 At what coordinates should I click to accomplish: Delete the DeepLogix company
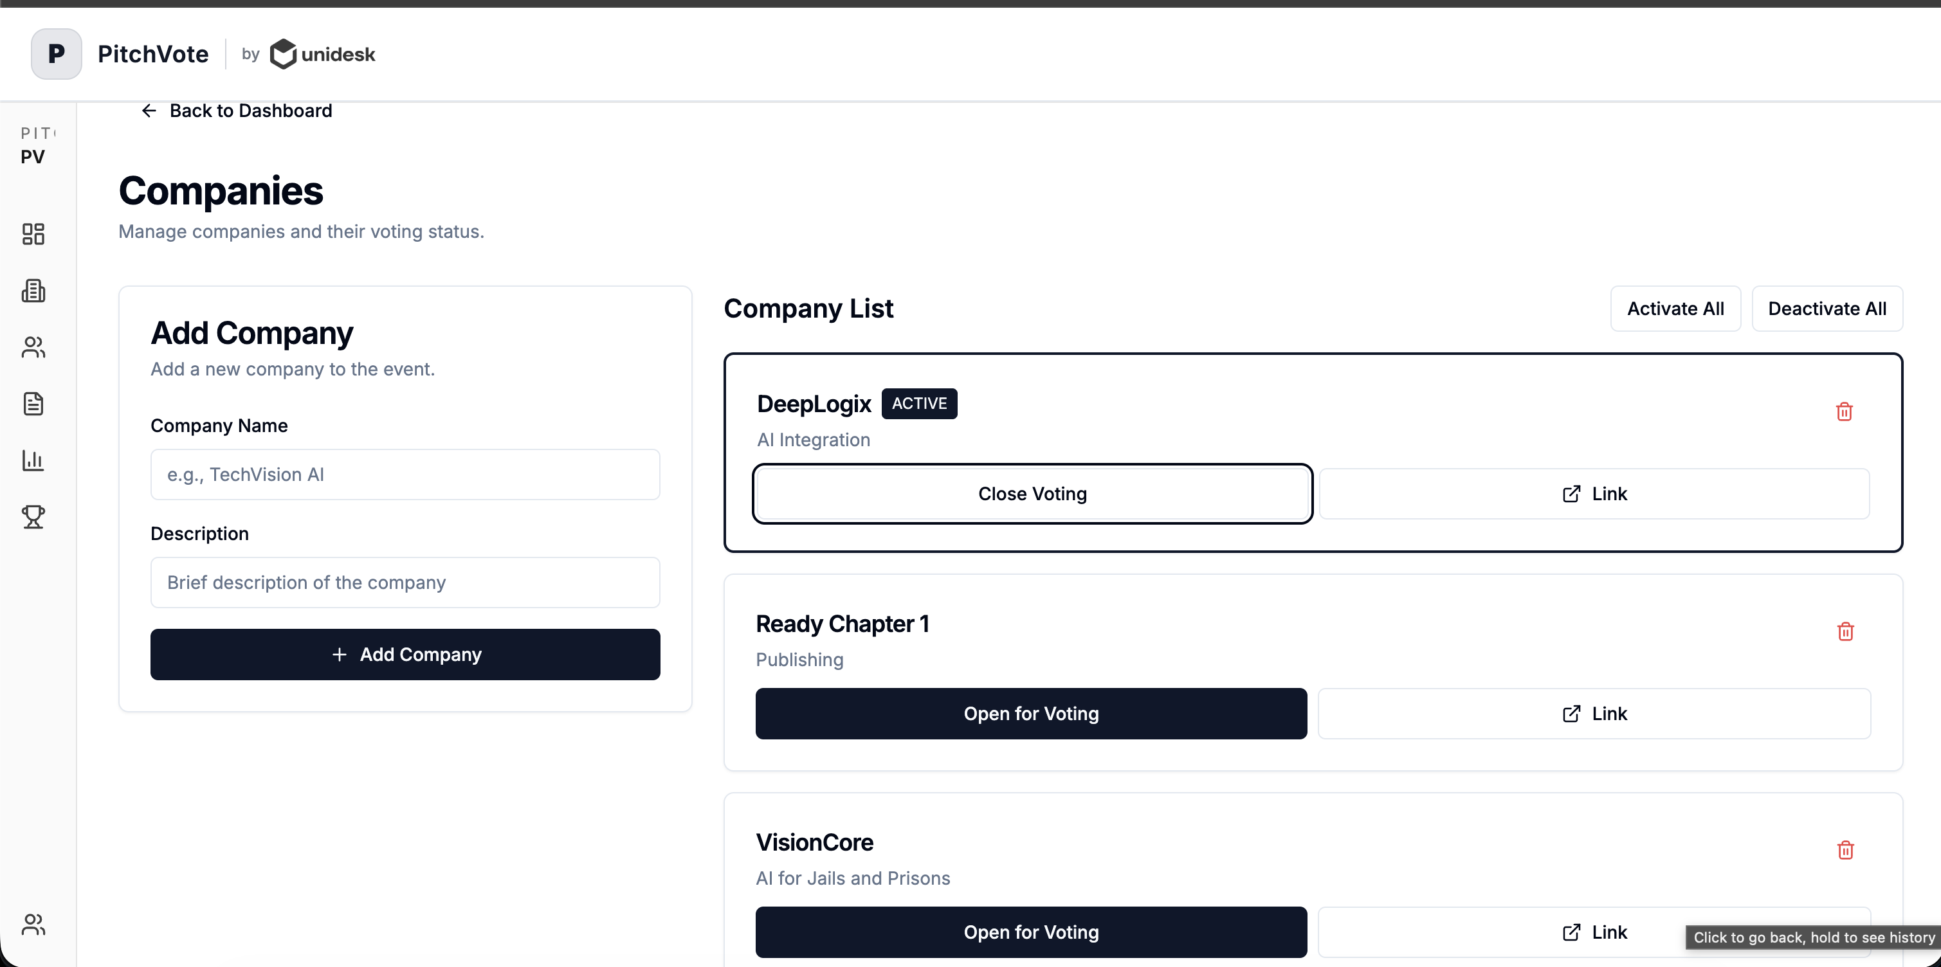point(1844,411)
